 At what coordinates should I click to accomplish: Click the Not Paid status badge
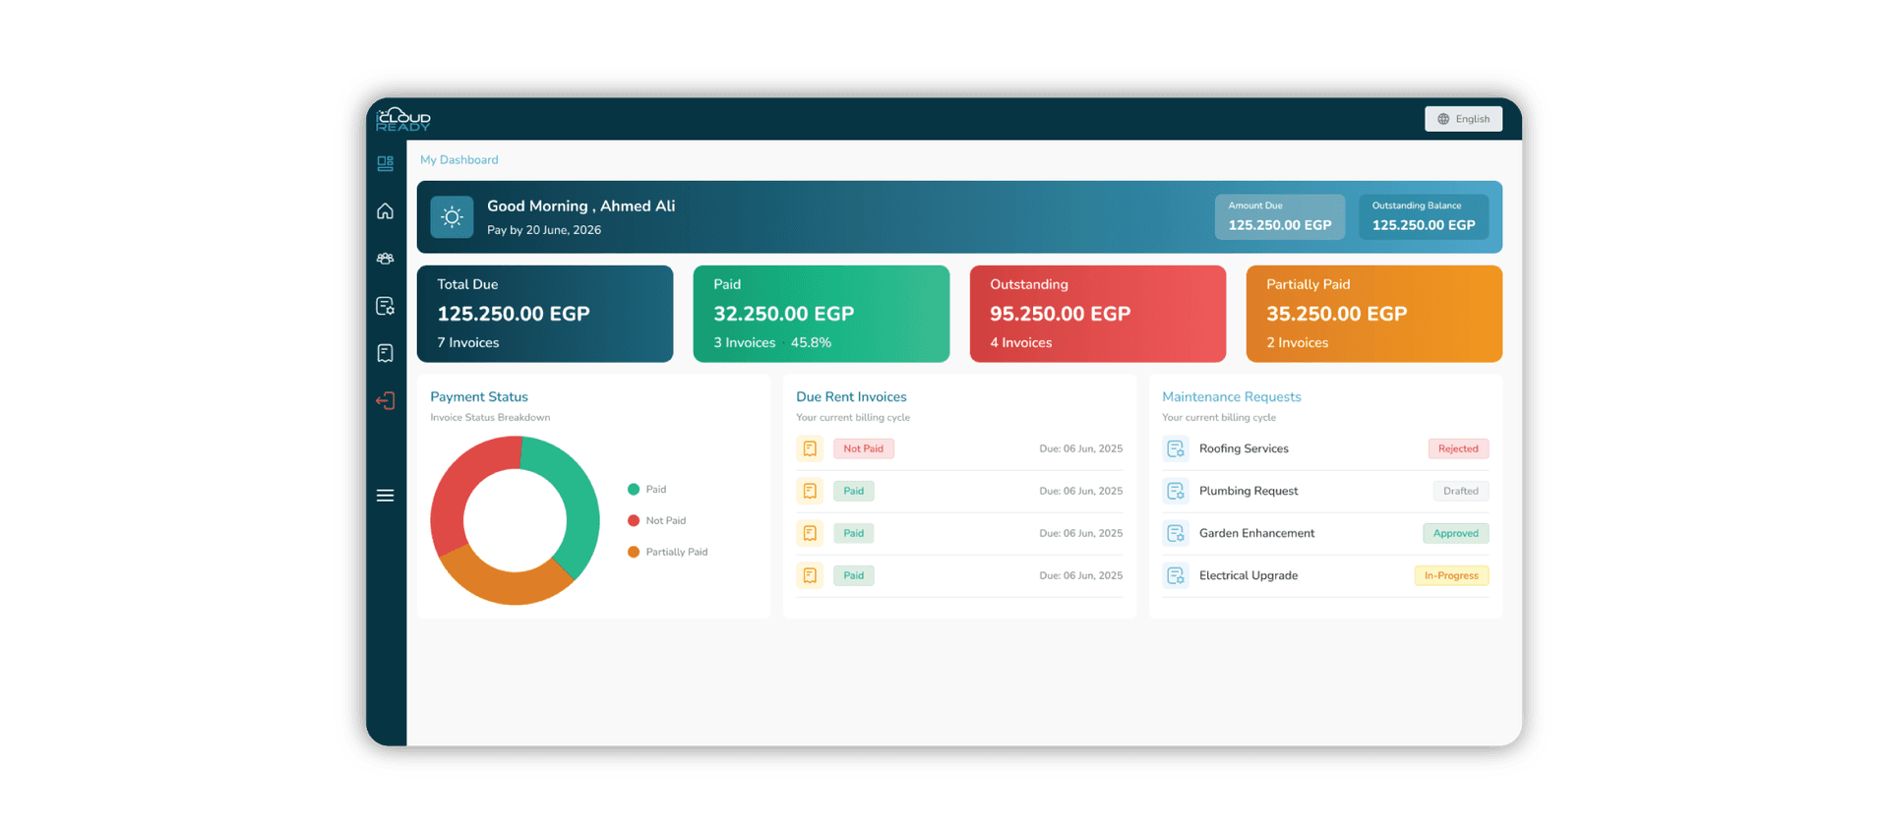pos(863,448)
